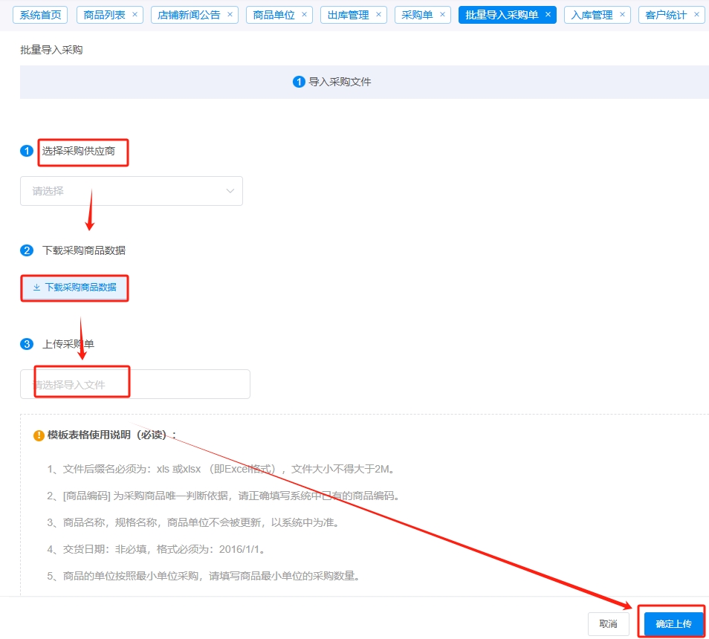Screen dimensions: 709x639
Task: Close the 商品列表 tab
Action: (x=135, y=14)
